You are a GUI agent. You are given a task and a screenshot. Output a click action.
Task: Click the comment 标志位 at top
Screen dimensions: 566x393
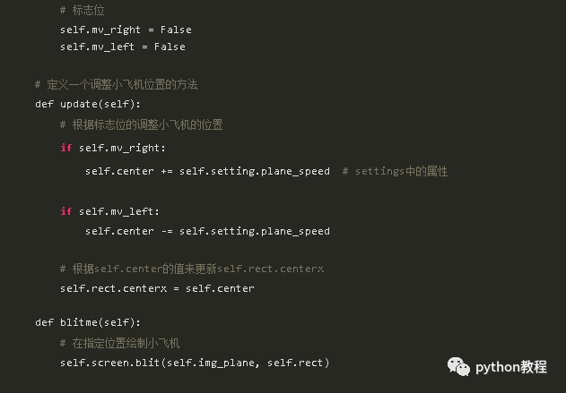83,11
